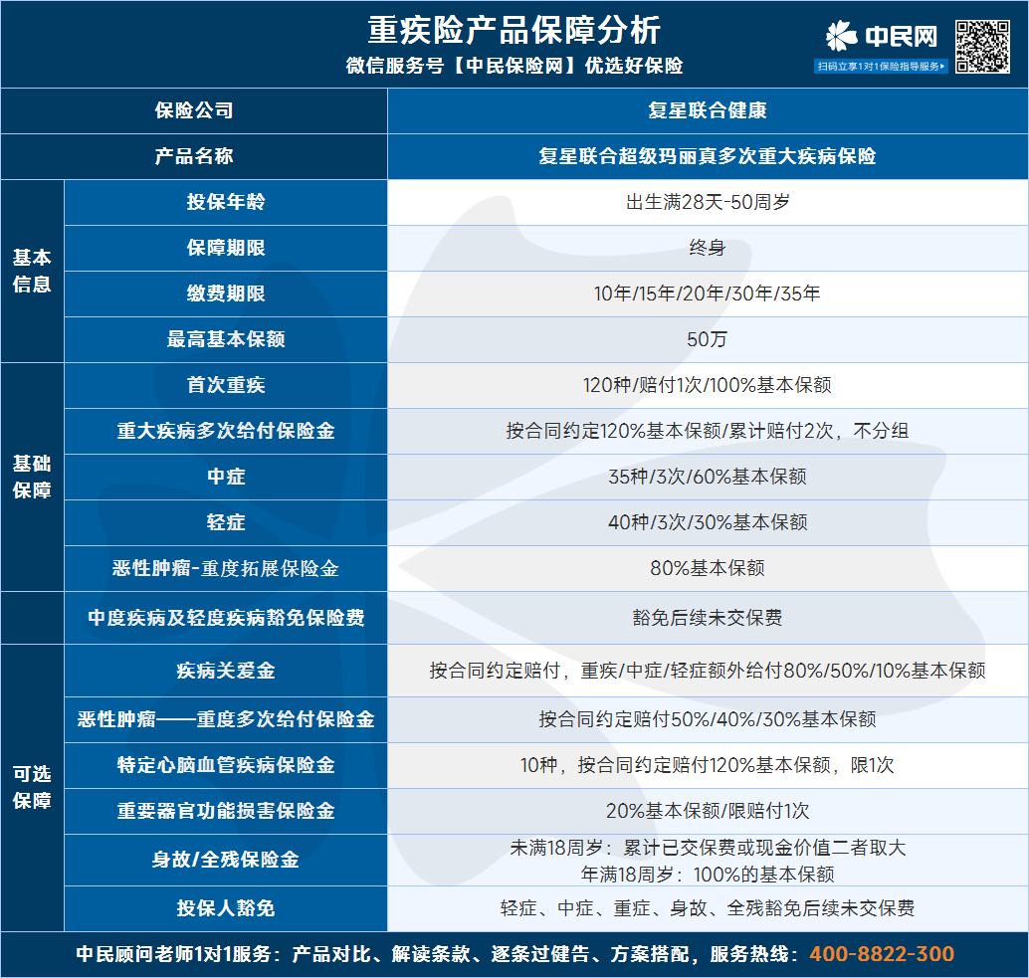
Task: Click the value 40种/3次/30%基本保额
Action: [708, 522]
